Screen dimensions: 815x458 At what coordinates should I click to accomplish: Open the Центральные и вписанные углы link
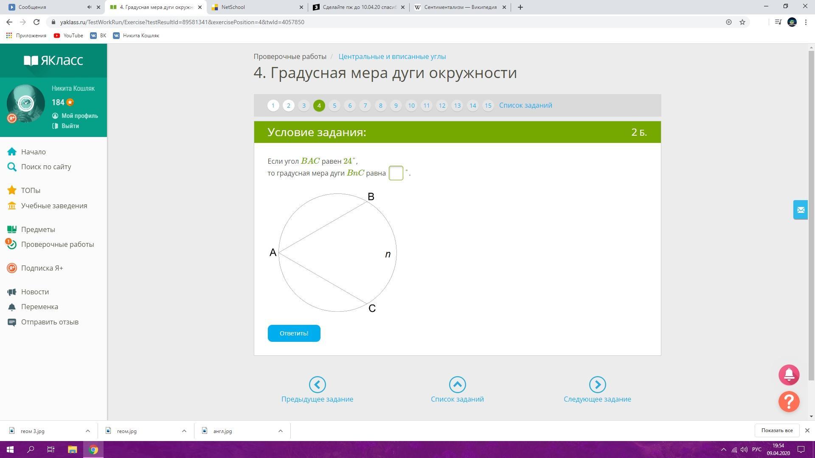tap(392, 56)
